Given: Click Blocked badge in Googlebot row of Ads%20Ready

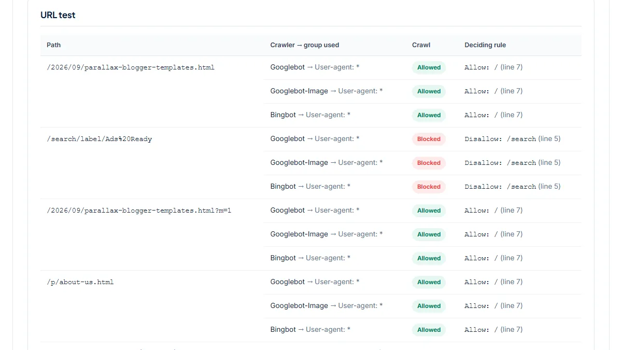Looking at the screenshot, I should [x=429, y=139].
